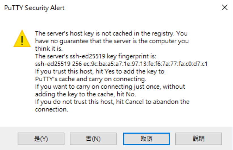
Task: Click the final word 'connection.' in the message
Action: point(51,110)
